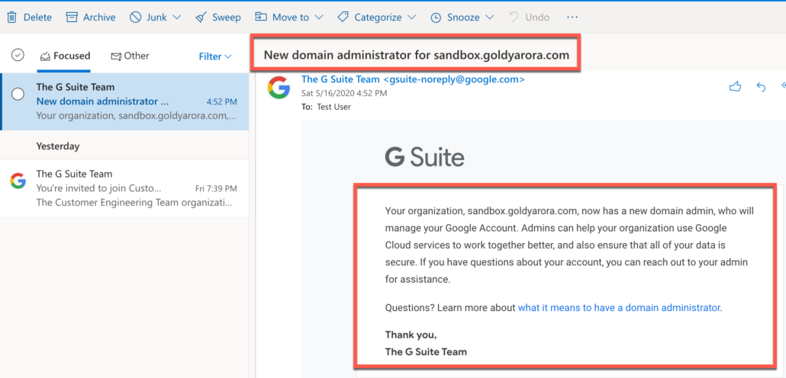This screenshot has width=786, height=378.
Task: Click the 4:52 PM timestamp in message list
Action: (221, 101)
